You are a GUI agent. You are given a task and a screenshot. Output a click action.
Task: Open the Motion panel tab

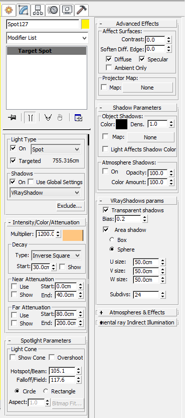click(x=52, y=10)
